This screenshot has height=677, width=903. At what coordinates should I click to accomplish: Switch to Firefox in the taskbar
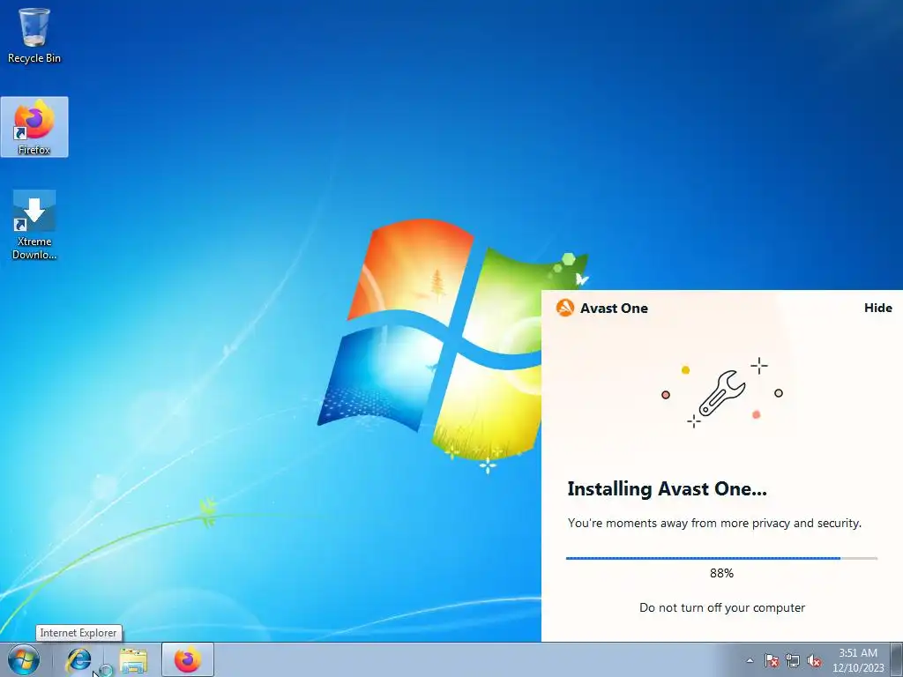[188, 659]
